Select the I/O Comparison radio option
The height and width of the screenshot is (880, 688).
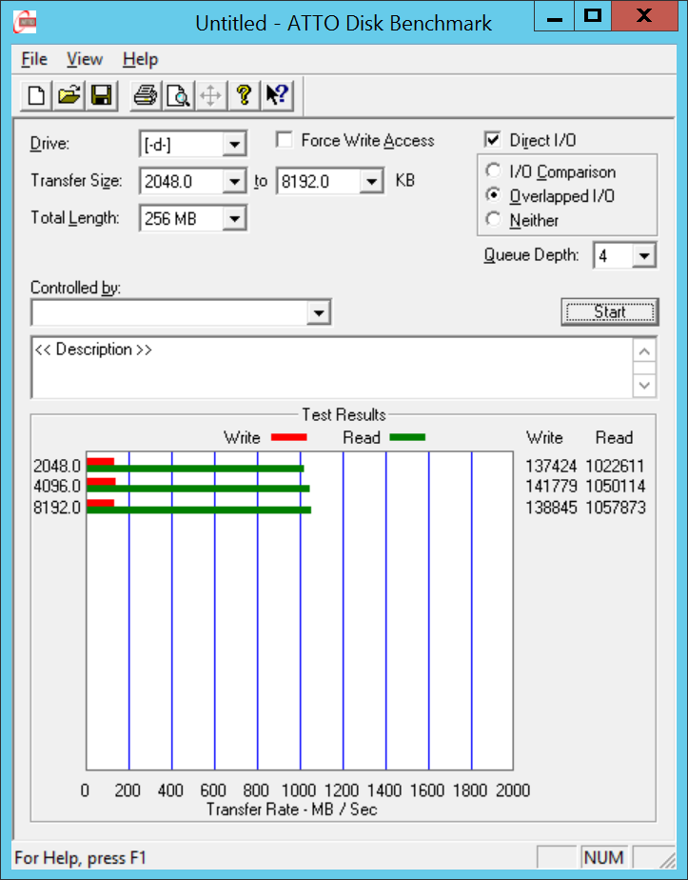coord(493,170)
